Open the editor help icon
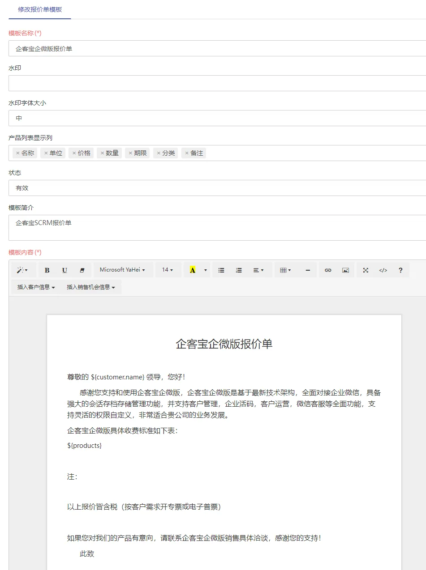The image size is (426, 570). point(400,270)
